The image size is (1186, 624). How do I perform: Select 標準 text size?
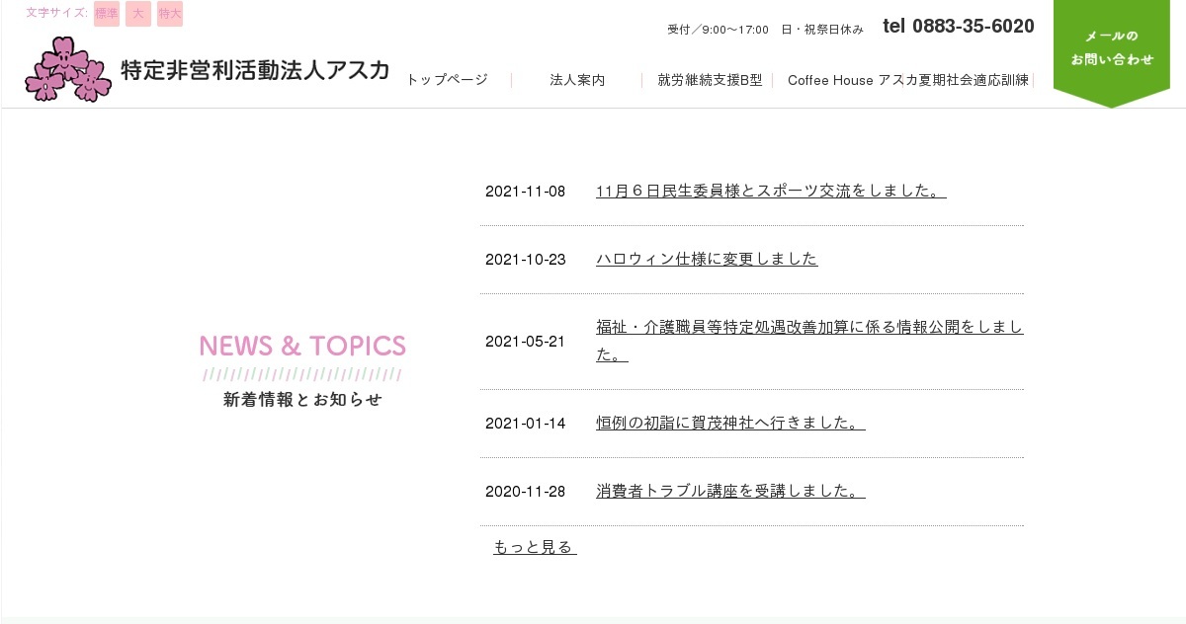point(106,14)
